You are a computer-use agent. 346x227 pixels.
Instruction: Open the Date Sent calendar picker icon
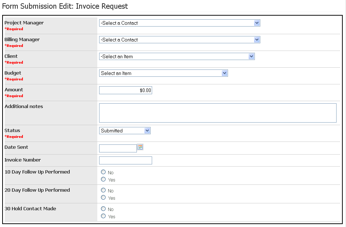tap(141, 147)
